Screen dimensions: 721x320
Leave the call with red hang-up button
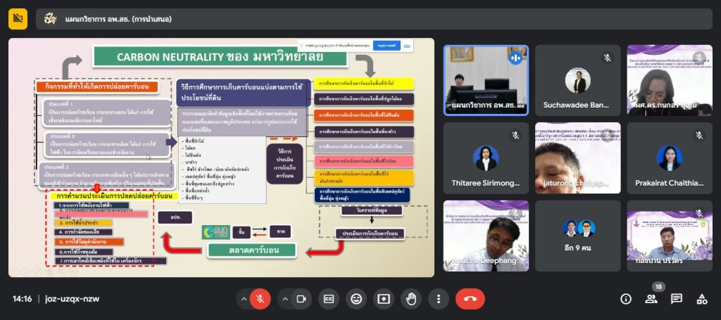click(470, 299)
